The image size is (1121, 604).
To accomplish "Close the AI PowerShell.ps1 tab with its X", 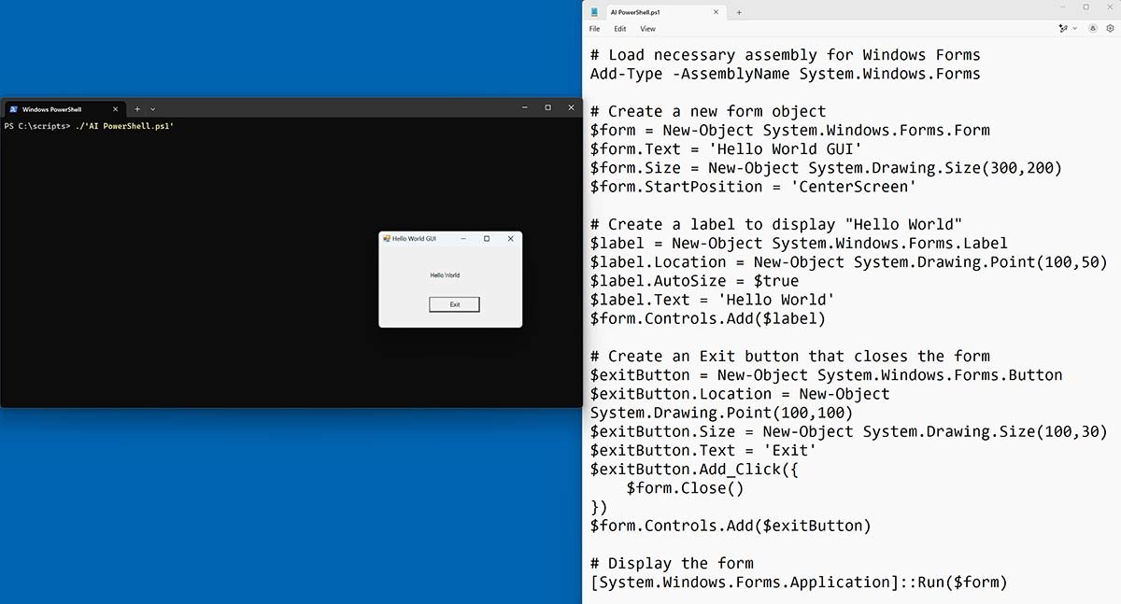I will pos(717,13).
